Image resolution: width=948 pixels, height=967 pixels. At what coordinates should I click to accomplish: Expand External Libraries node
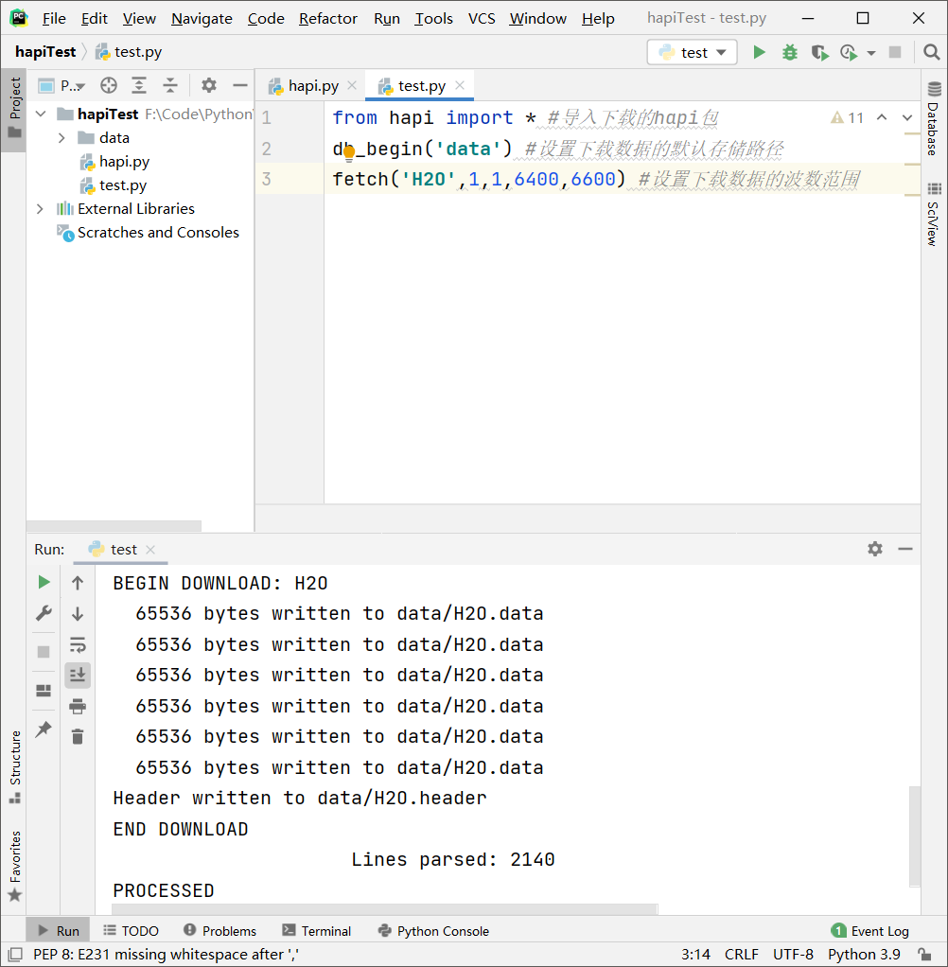[x=40, y=209]
